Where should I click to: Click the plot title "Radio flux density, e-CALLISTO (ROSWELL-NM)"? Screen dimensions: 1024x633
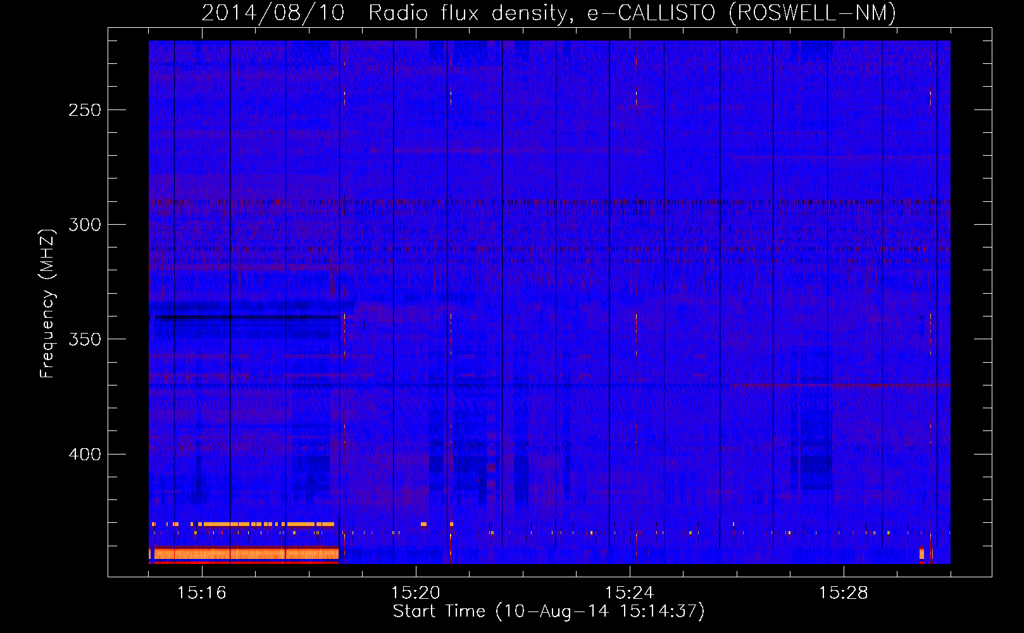click(632, 13)
